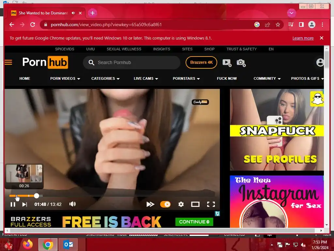Show hidden tray icons arrow

[x=272, y=245]
